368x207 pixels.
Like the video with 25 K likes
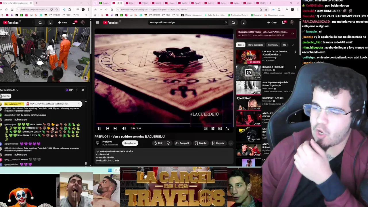(x=158, y=143)
